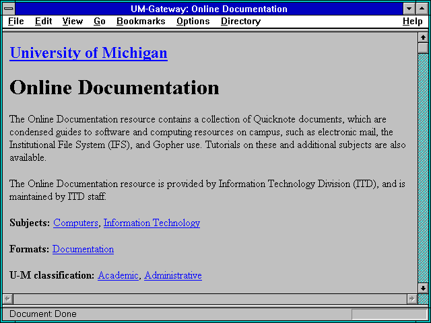The height and width of the screenshot is (323, 431).
Task: Click the 'Document: Done' status text
Action: click(x=43, y=314)
